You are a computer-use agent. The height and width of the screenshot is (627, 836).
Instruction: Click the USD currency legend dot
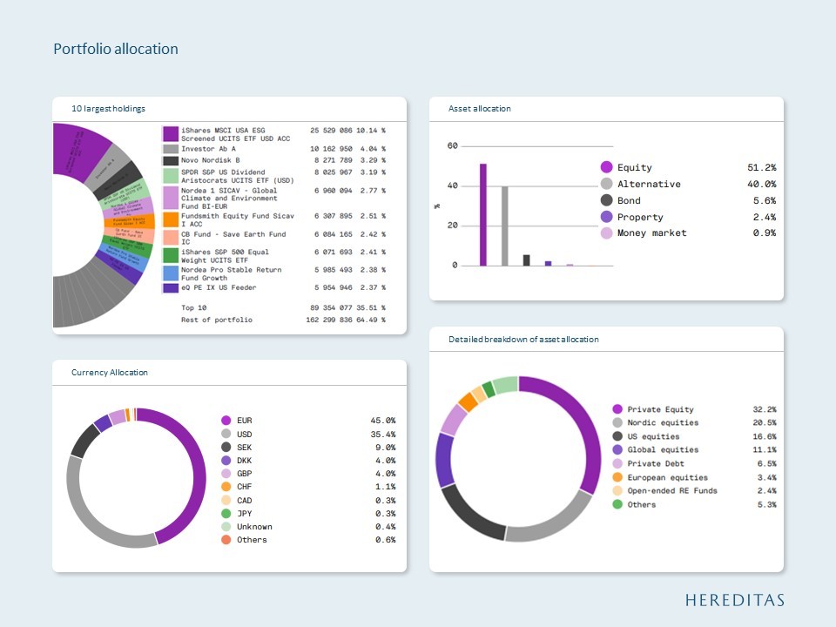226,434
